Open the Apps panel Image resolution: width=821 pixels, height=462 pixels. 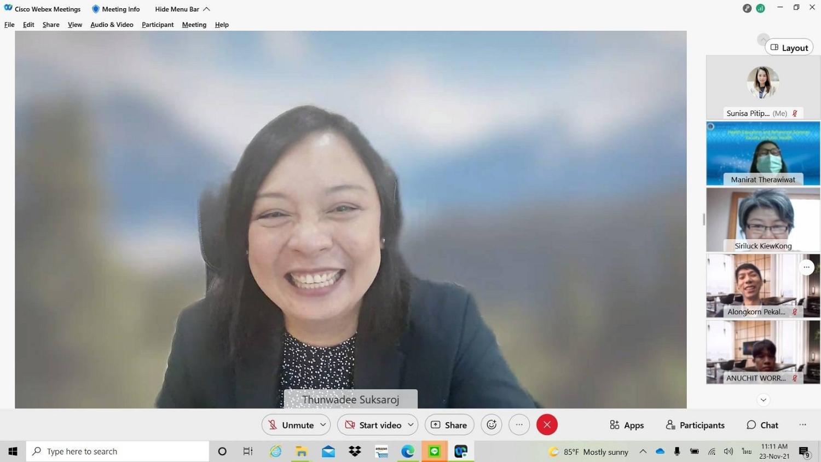pos(627,425)
